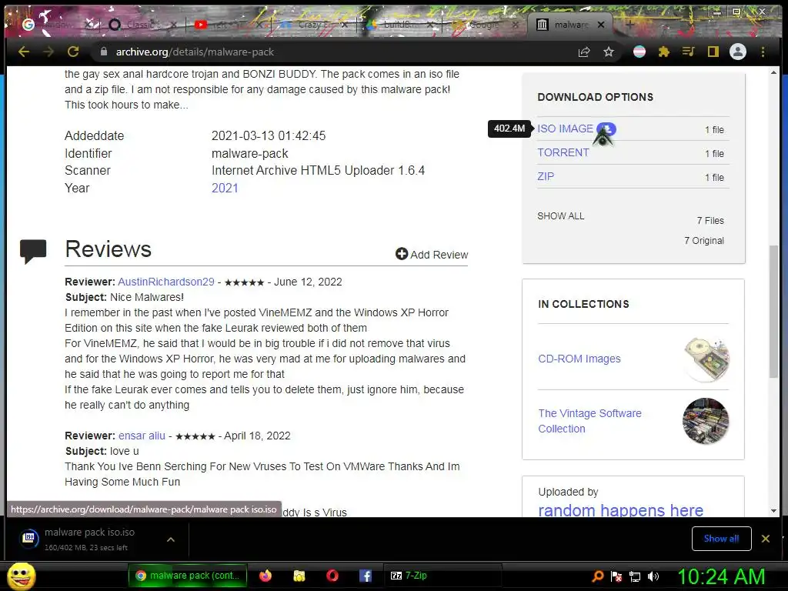
Task: Open the network tray icon
Action: (635, 576)
